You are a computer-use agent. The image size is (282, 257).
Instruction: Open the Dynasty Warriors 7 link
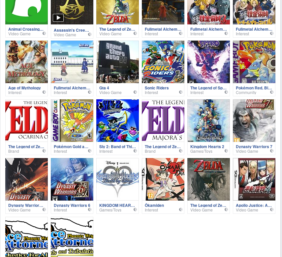254,146
